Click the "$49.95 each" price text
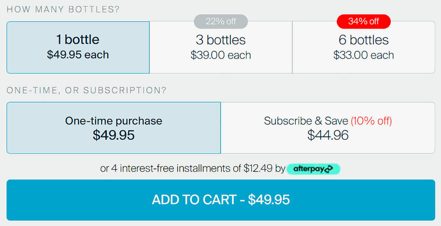Image resolution: width=441 pixels, height=226 pixels. pos(78,55)
